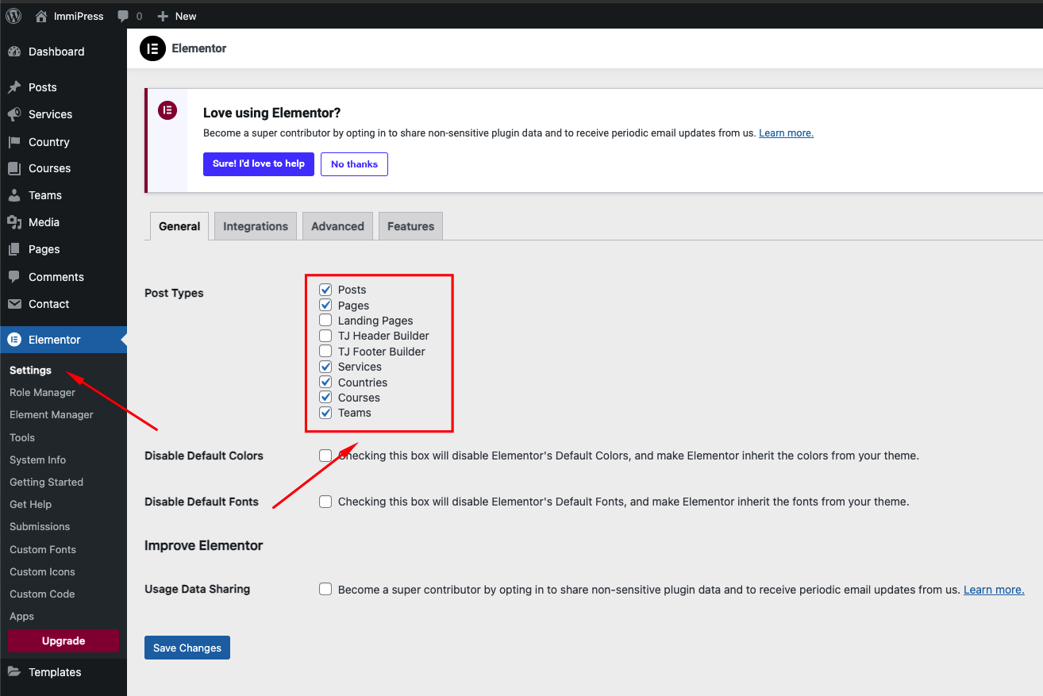Check Disable Default Fonts box
Viewport: 1043px width, 696px height.
325,502
